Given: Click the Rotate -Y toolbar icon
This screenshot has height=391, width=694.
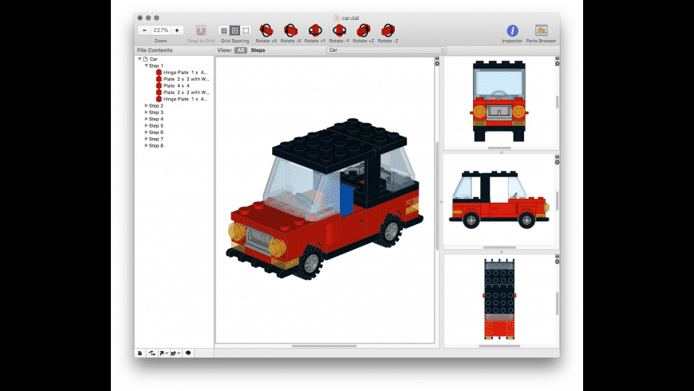Looking at the screenshot, I should coord(340,30).
